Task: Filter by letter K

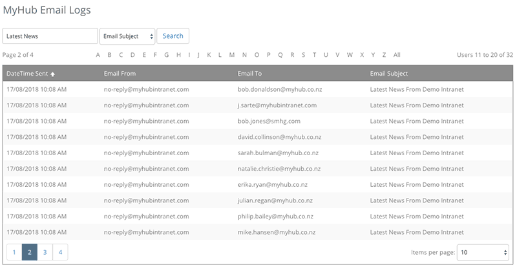Action: 209,55
